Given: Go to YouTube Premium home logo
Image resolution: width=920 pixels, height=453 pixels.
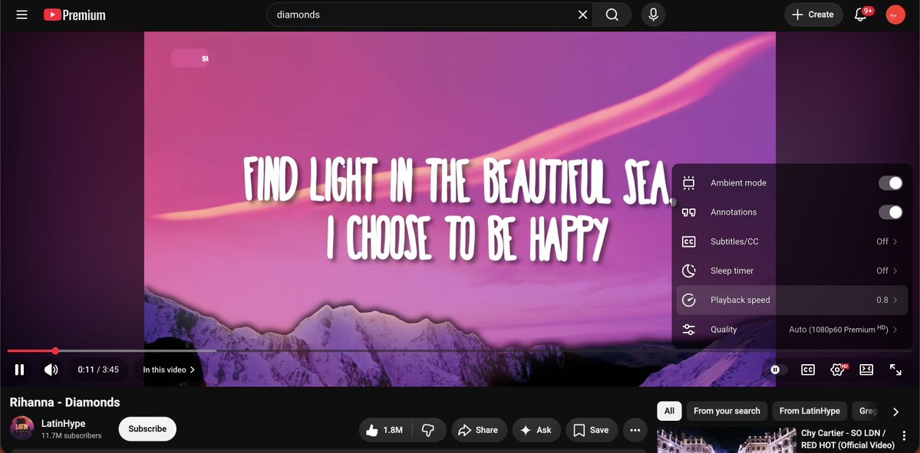Looking at the screenshot, I should (x=74, y=15).
